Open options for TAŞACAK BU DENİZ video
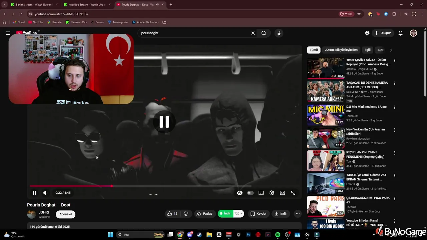Screen dimensions: 427x240 pyautogui.click(x=395, y=83)
